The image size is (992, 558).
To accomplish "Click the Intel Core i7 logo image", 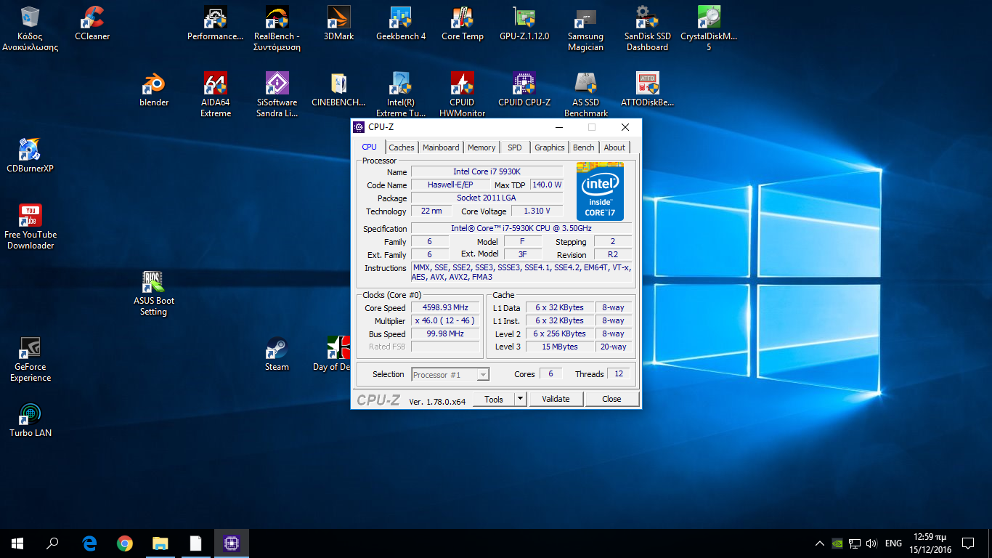I will pos(600,192).
